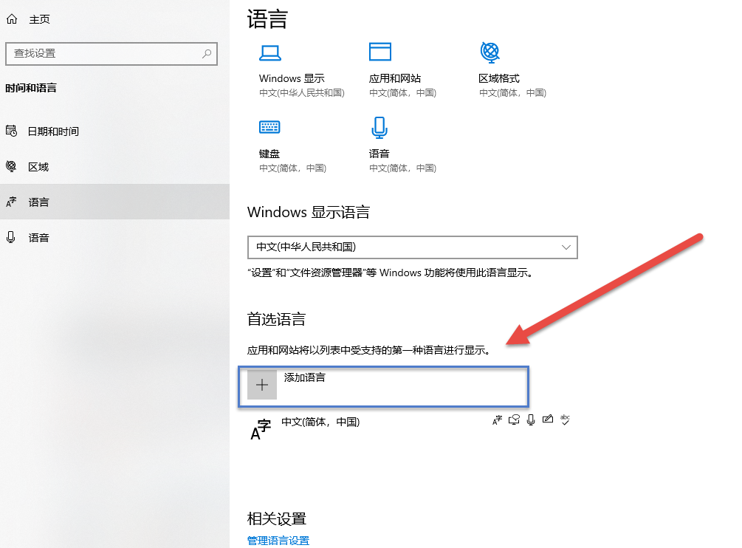This screenshot has height=548, width=742.
Task: Open 日期和时间 from the sidebar
Action: click(53, 131)
